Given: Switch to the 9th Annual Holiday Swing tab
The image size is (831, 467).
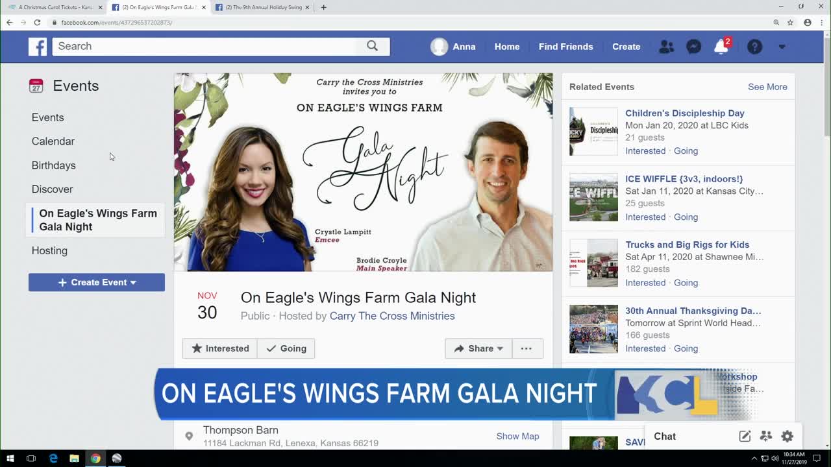Looking at the screenshot, I should click(x=263, y=7).
